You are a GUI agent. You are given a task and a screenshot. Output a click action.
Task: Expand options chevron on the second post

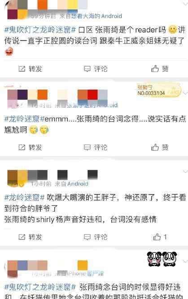[x=185, y=93]
